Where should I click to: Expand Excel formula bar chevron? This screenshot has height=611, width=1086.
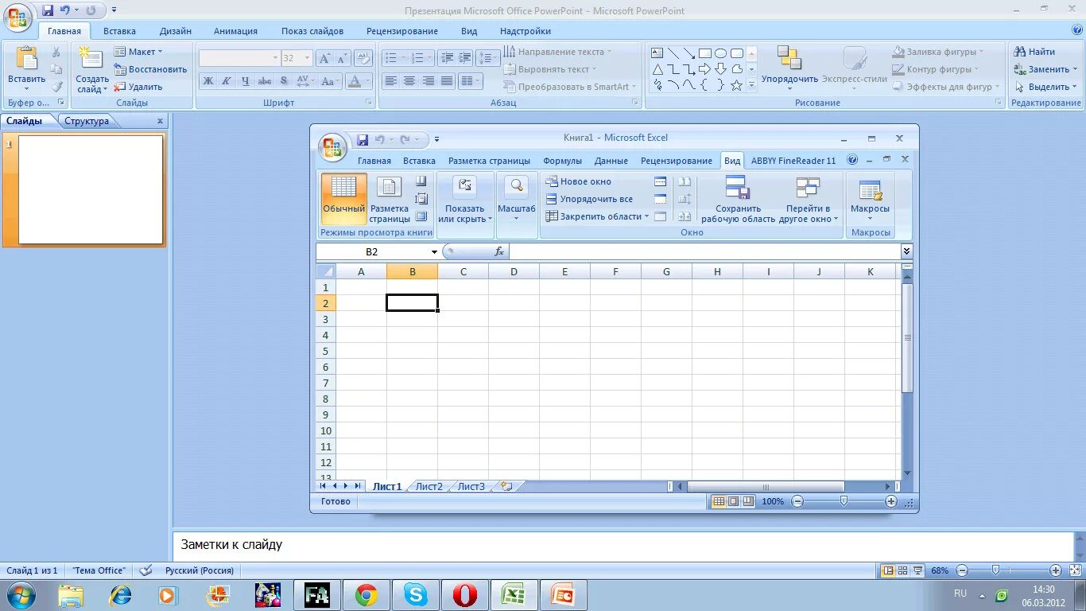click(x=907, y=251)
